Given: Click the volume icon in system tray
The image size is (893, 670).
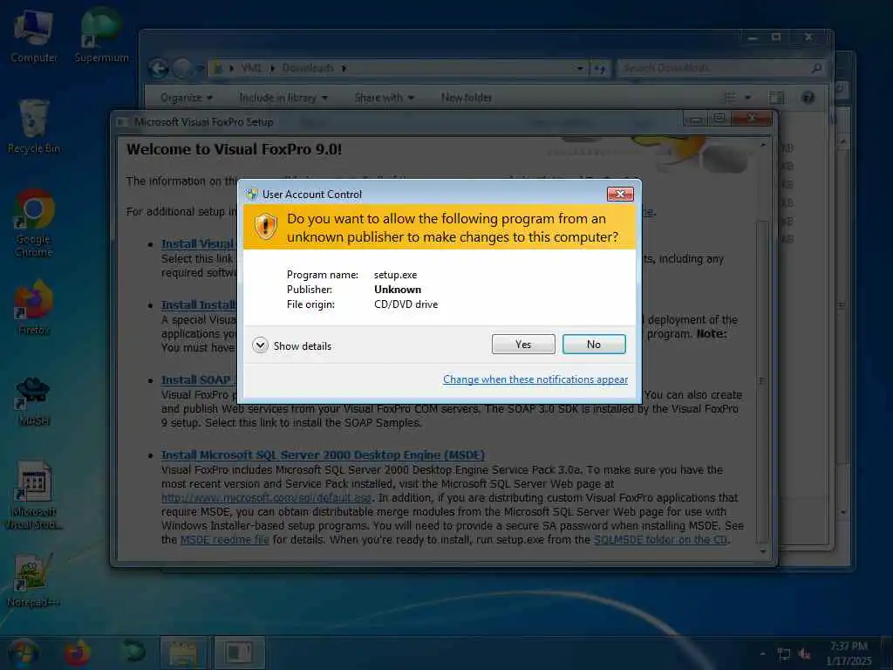Looking at the screenshot, I should pyautogui.click(x=804, y=654).
